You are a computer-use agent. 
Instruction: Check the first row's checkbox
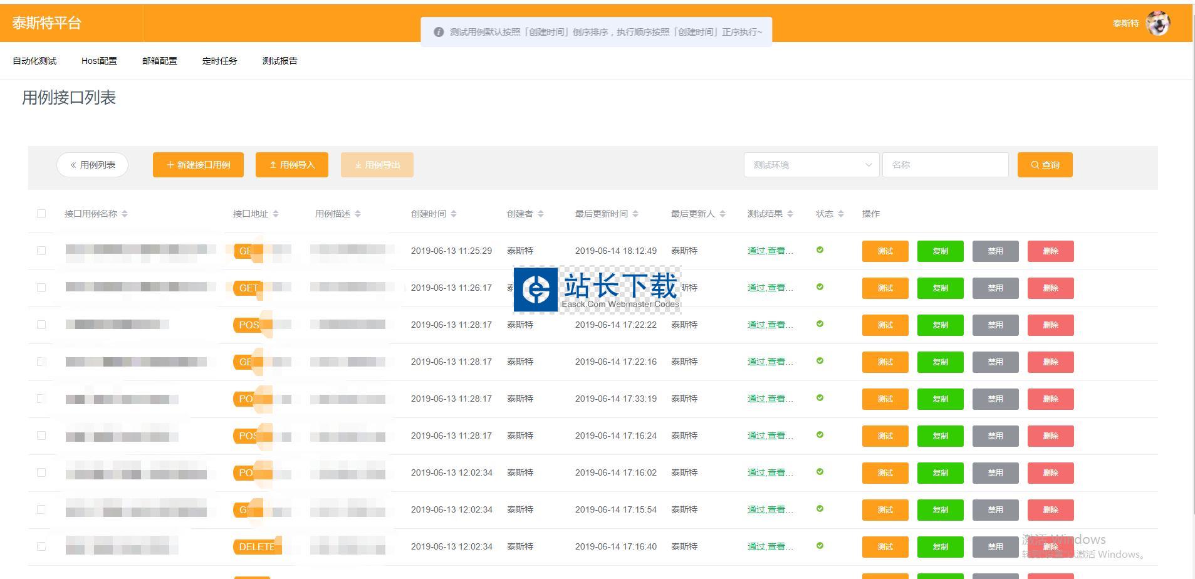pyautogui.click(x=41, y=251)
